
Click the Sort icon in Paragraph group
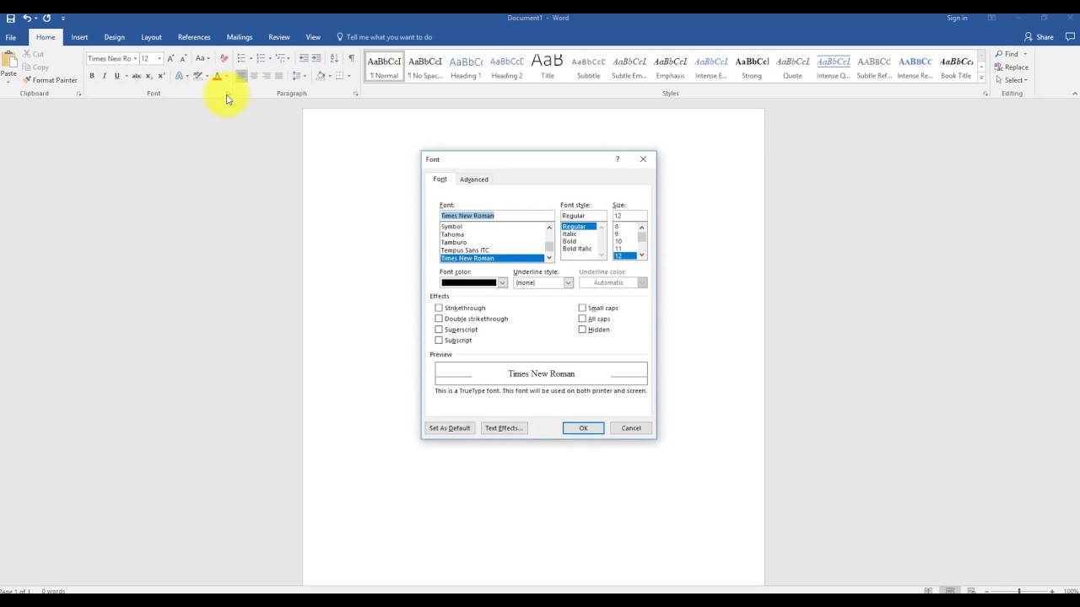[334, 58]
